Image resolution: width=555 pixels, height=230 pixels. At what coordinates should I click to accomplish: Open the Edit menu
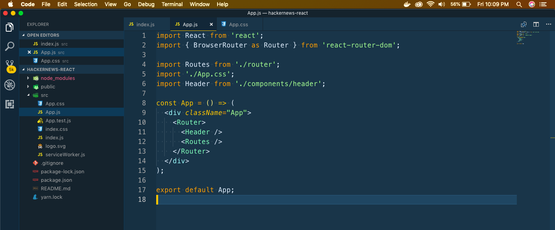tap(62, 4)
